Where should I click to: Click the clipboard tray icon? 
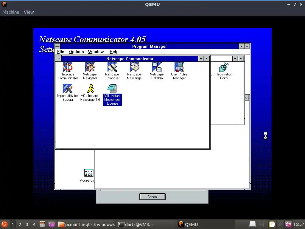point(272,224)
